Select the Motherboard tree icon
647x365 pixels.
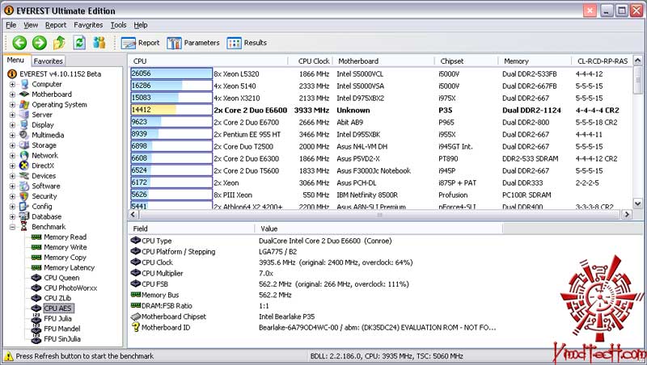pos(24,94)
